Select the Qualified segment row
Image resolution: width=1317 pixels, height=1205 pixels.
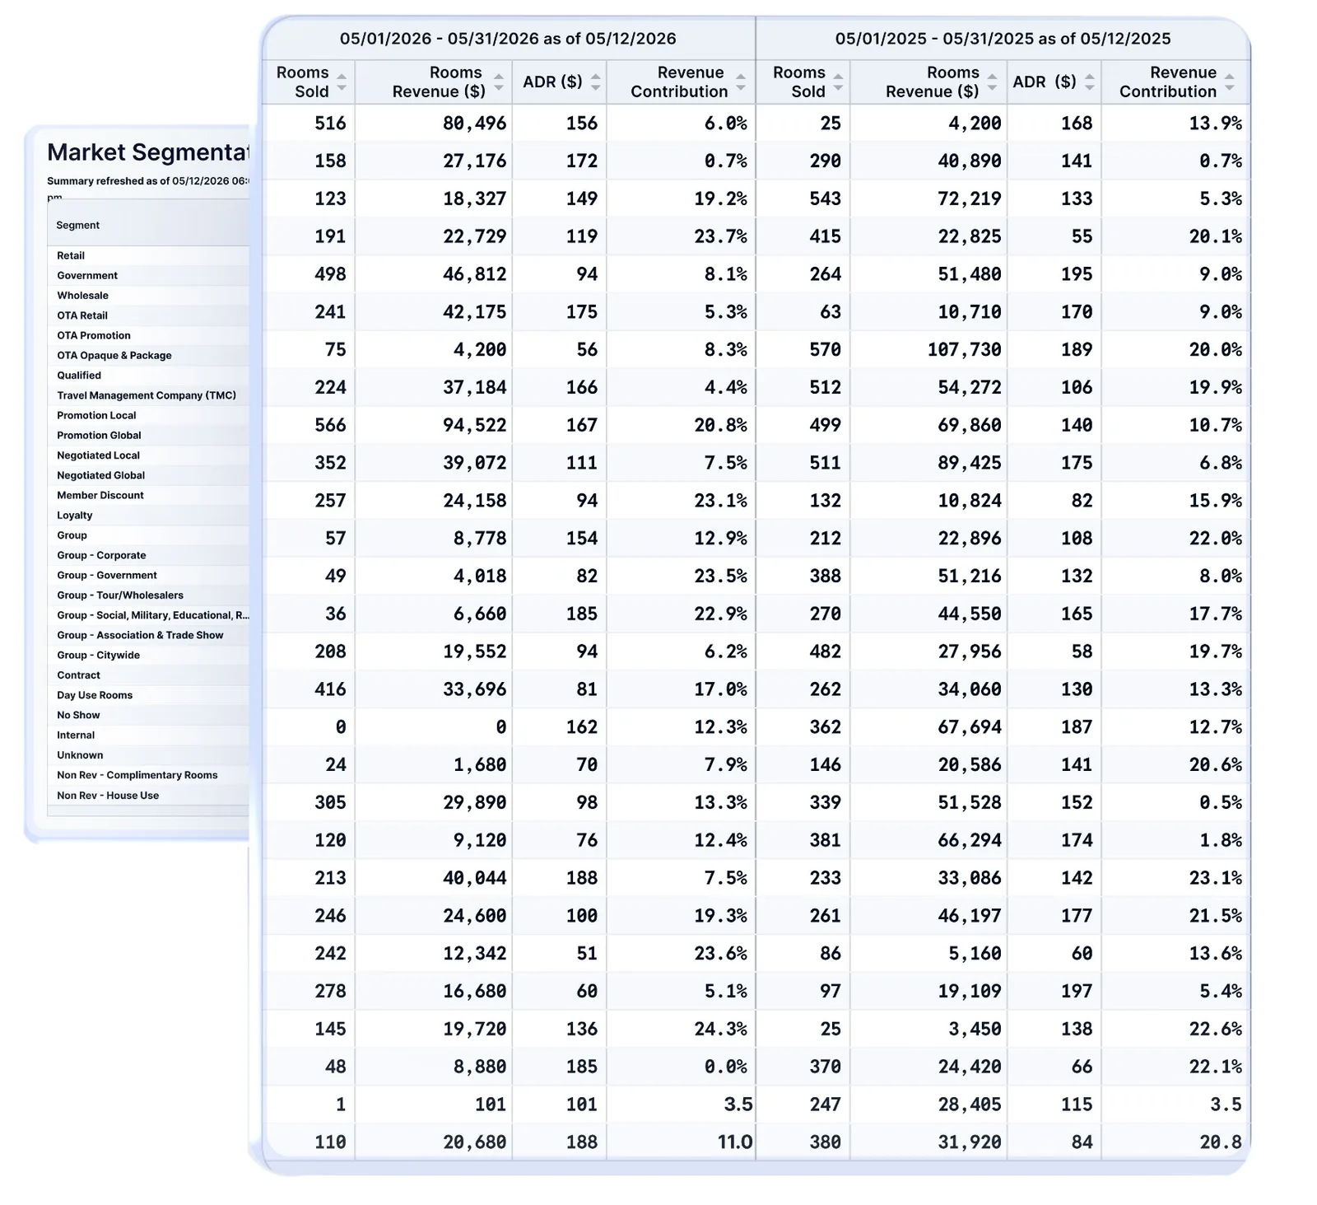click(148, 376)
